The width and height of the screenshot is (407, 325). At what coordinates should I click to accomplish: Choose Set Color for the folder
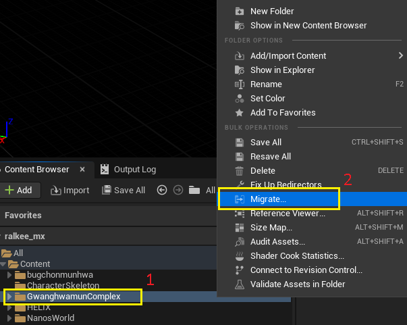point(267,99)
